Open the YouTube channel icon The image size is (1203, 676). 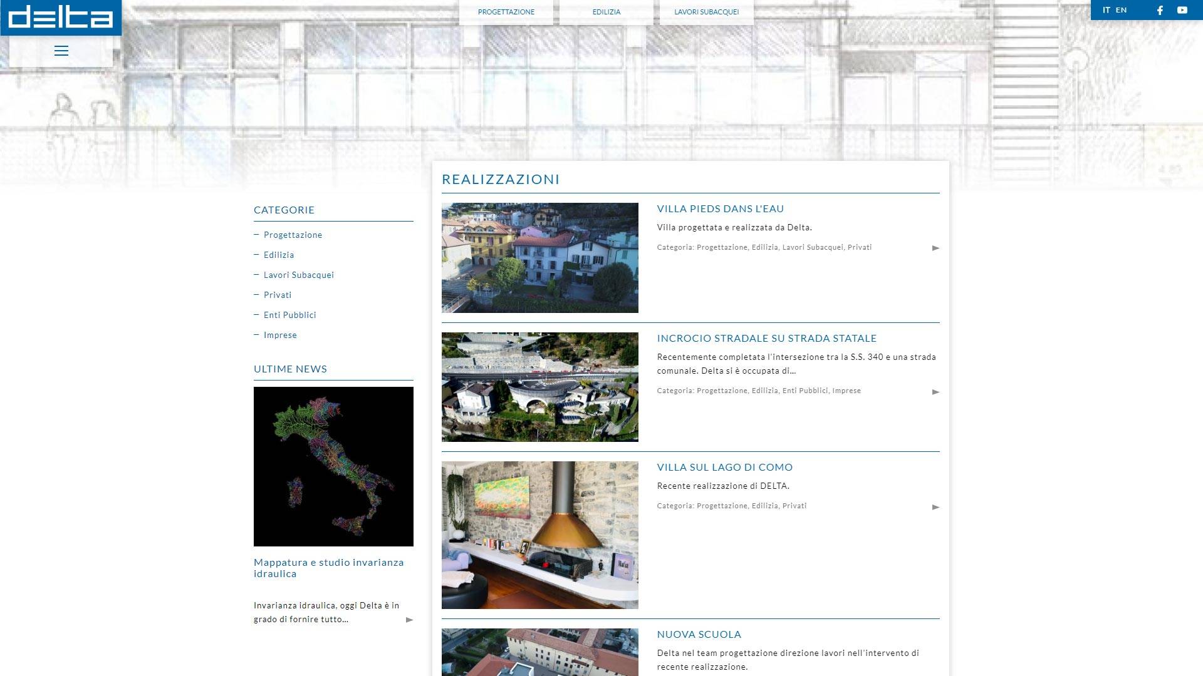(x=1182, y=10)
